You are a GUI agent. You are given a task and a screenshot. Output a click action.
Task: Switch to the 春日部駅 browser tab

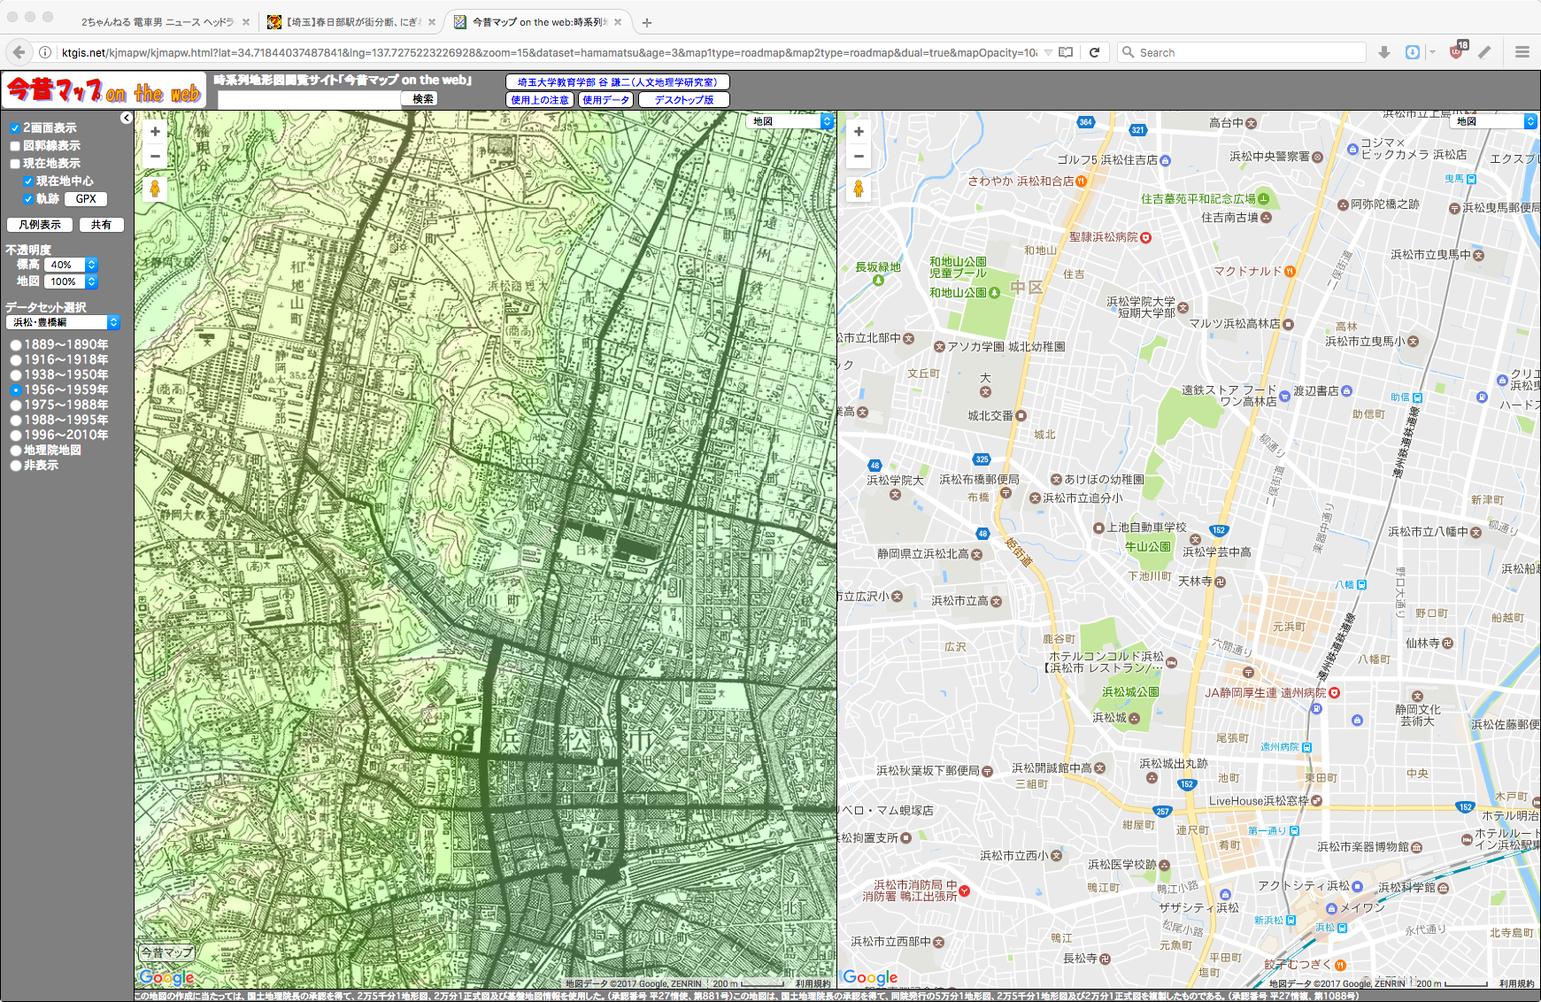pyautogui.click(x=351, y=22)
